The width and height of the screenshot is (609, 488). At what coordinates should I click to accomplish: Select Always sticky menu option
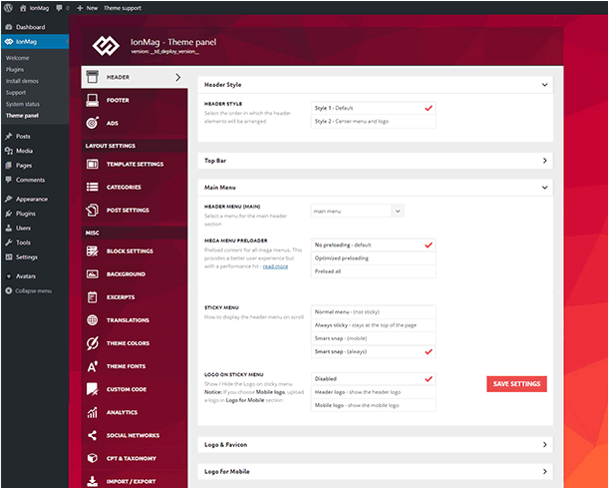(373, 325)
